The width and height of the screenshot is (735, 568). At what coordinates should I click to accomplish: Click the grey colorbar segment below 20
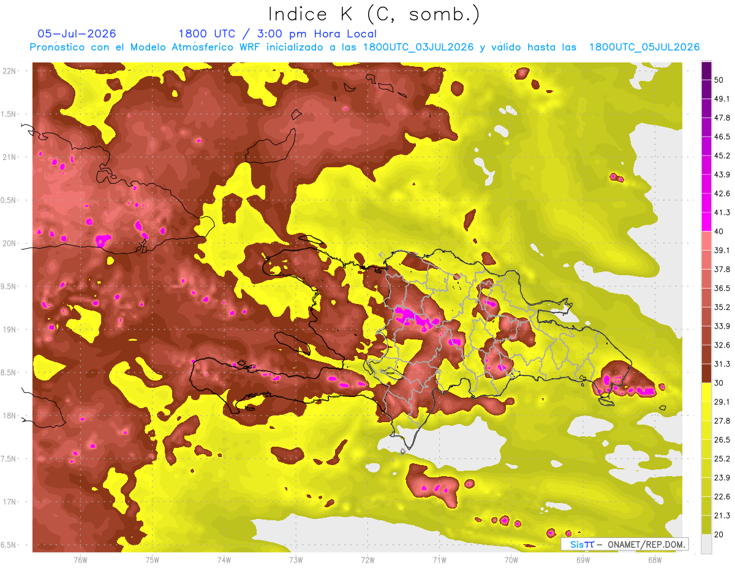[x=706, y=544]
